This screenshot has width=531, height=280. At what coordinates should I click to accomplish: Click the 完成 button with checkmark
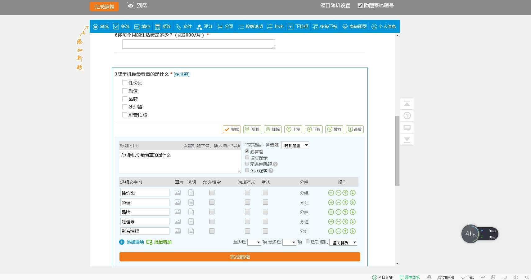click(x=232, y=129)
